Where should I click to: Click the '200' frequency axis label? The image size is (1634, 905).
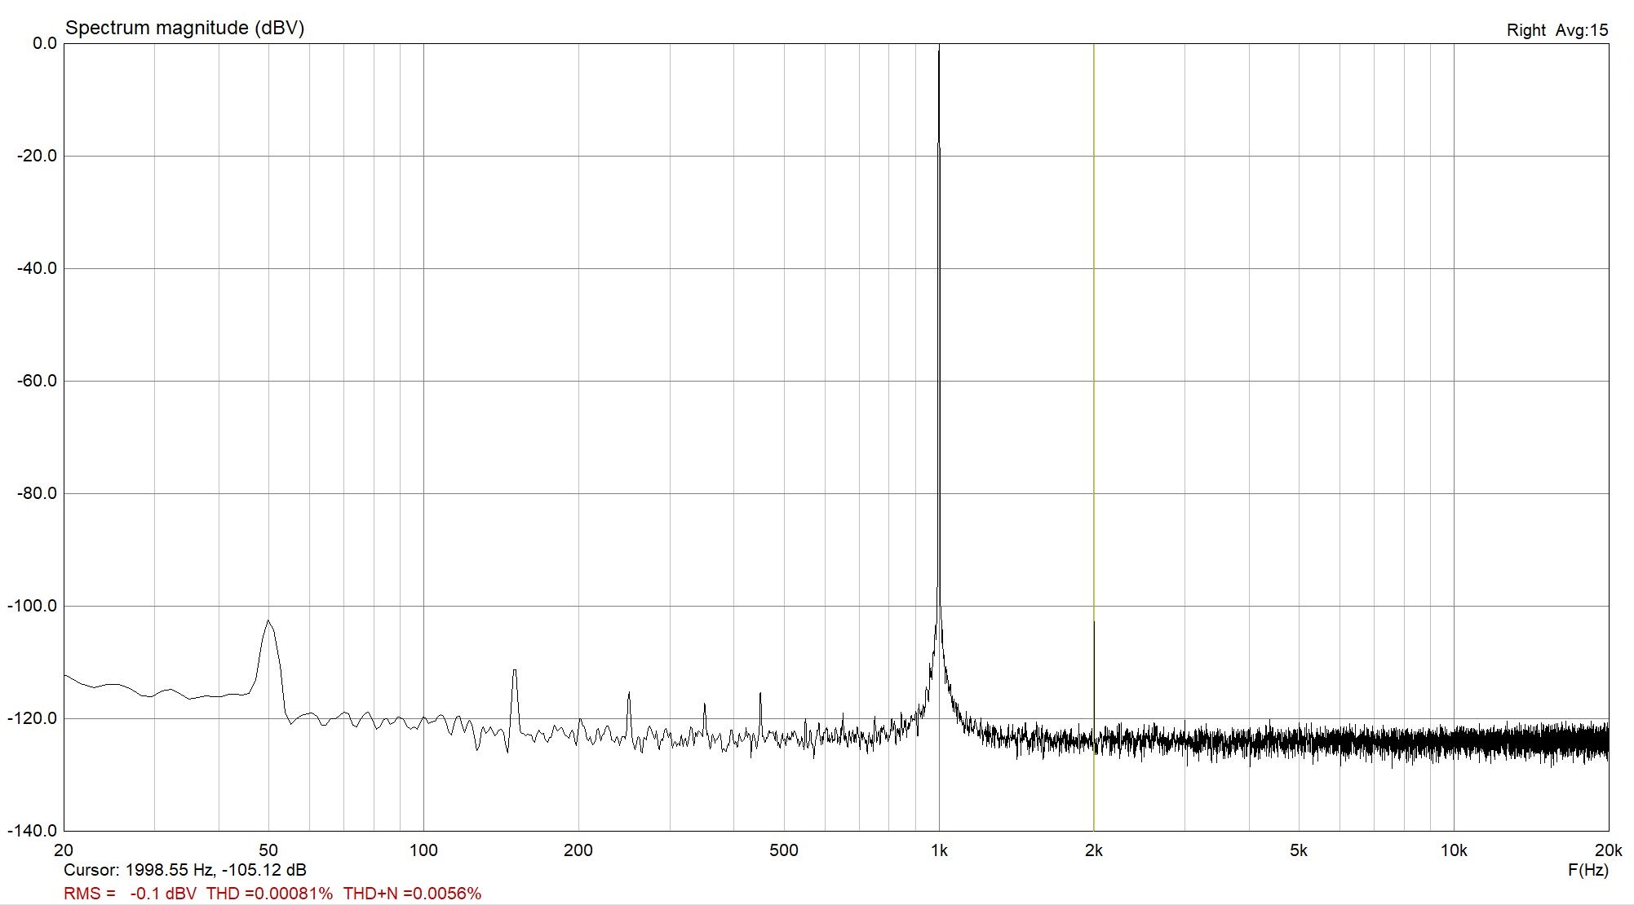point(578,850)
